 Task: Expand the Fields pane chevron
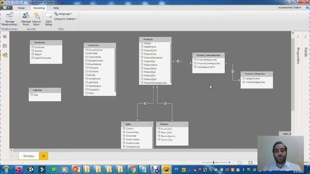pyautogui.click(x=306, y=37)
